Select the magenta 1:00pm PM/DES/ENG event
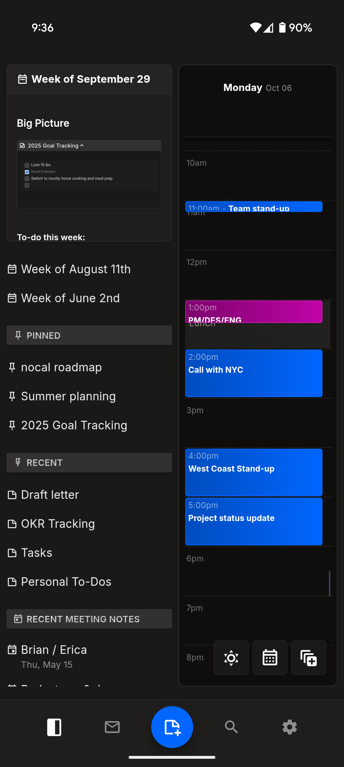 pyautogui.click(x=254, y=311)
